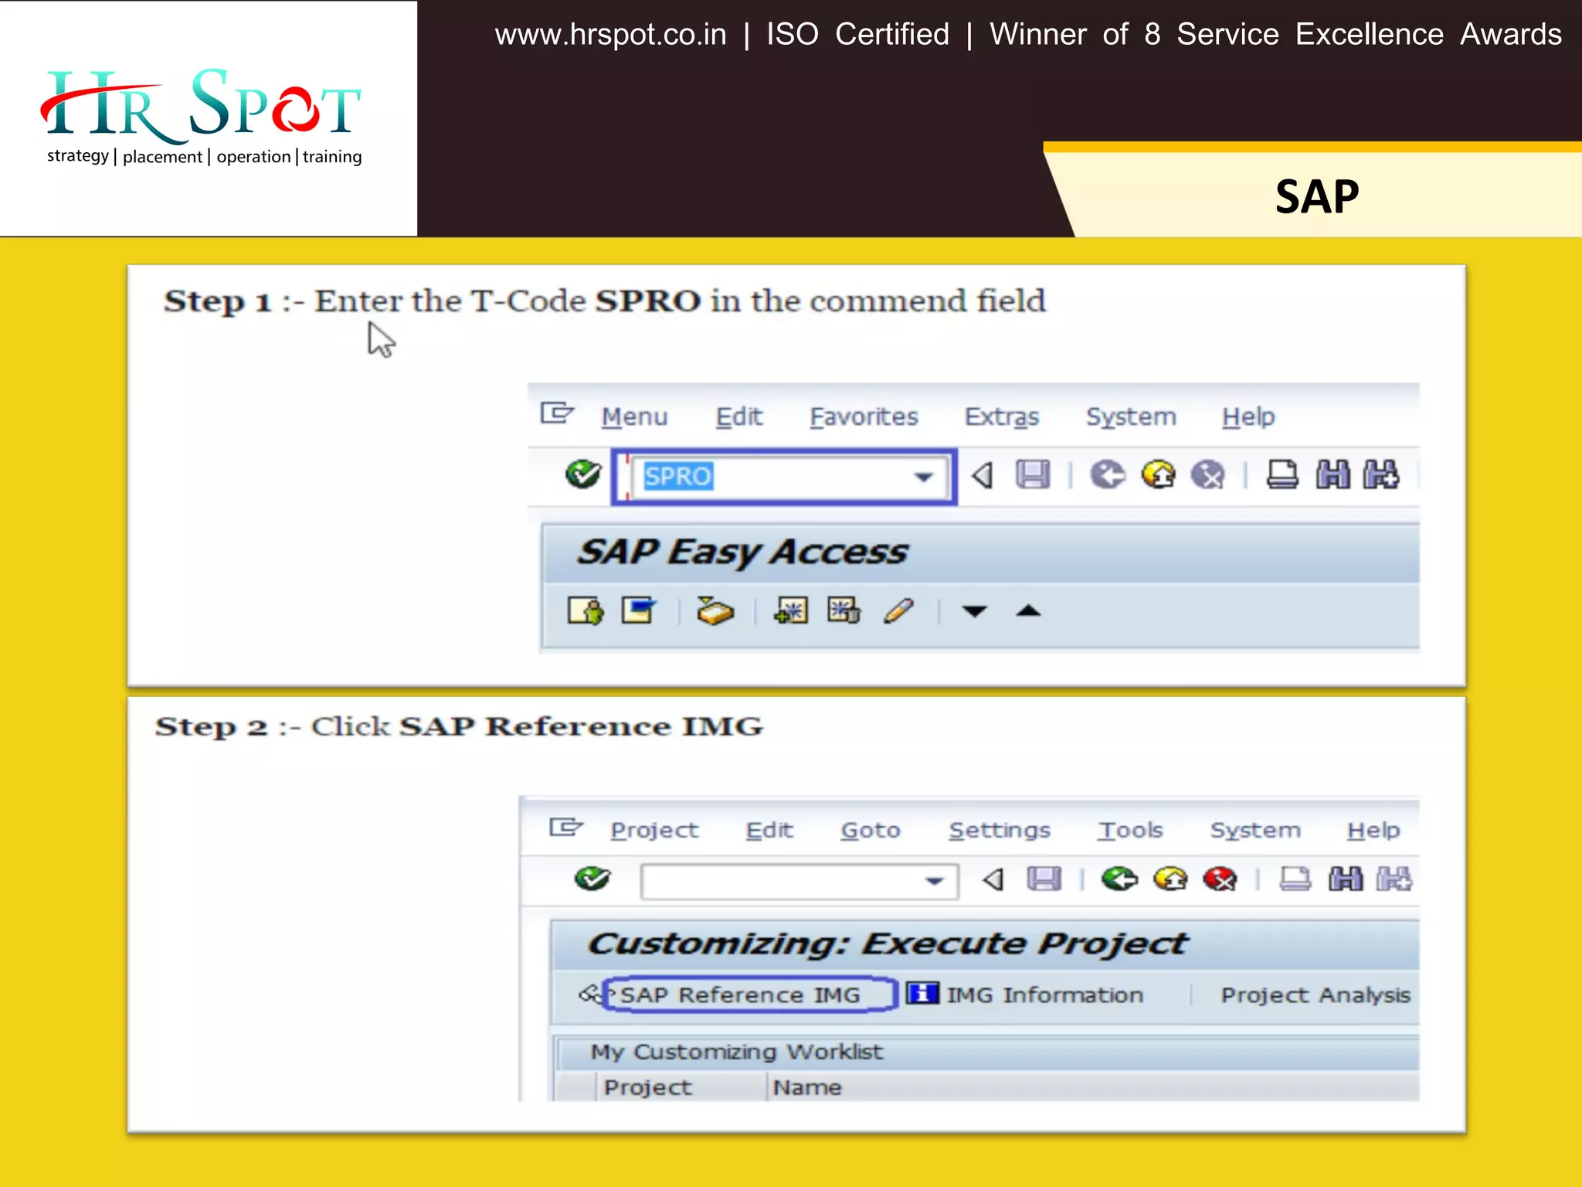
Task: Open the SPRO command field dropdown arrow
Action: pos(924,477)
